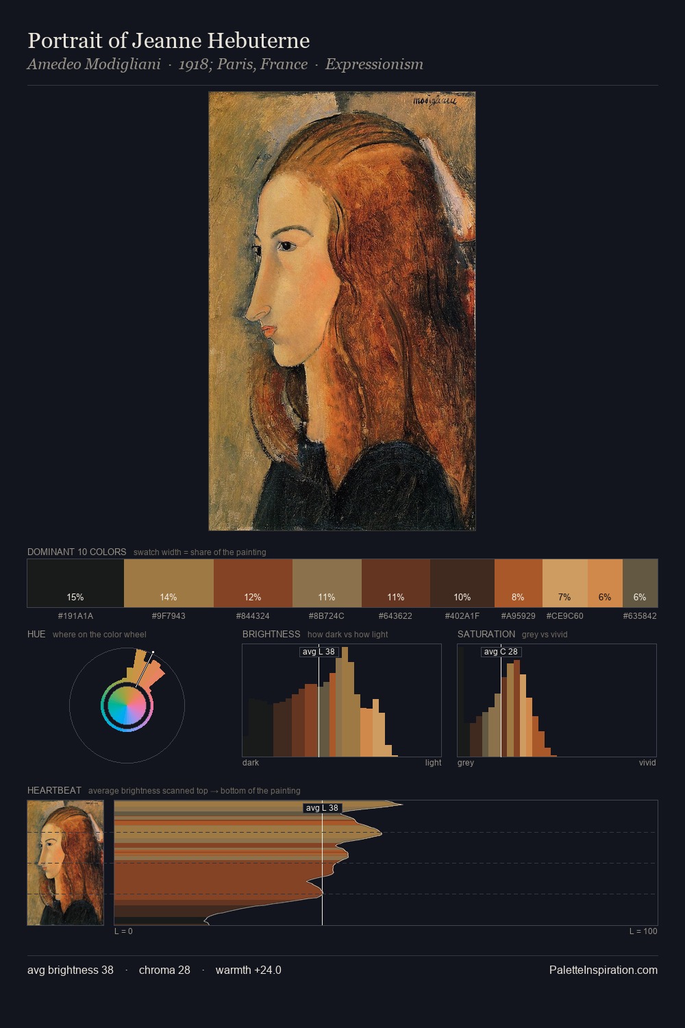Select the #9F7943 tan swatch (14%)
685x1028 pixels.
pos(169,583)
